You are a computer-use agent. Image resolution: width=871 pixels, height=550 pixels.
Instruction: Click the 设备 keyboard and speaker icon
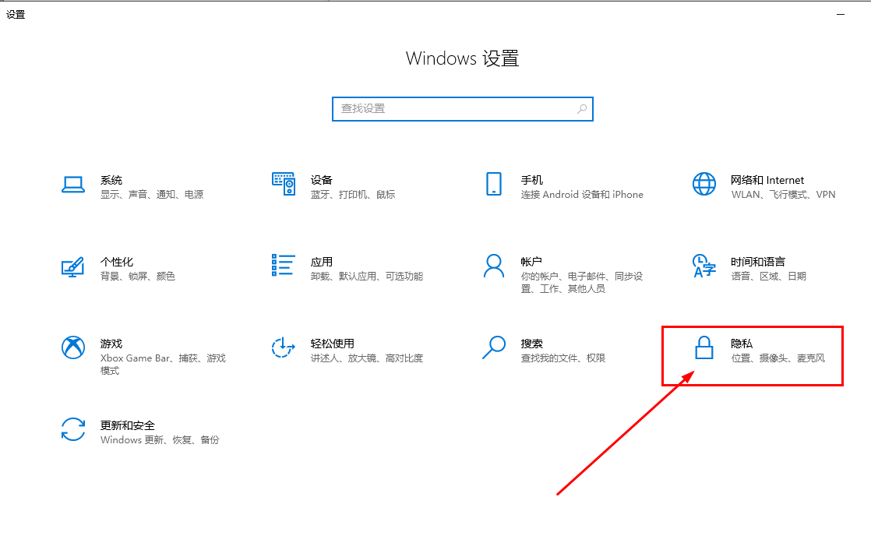pos(284,184)
